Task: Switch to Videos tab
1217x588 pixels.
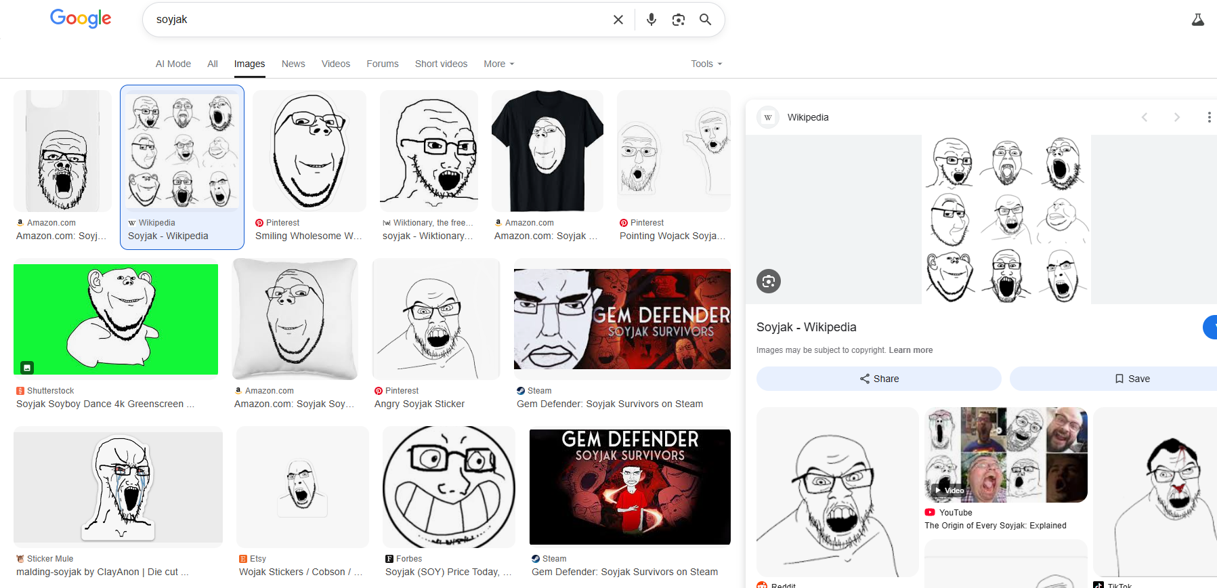Action: pos(336,64)
